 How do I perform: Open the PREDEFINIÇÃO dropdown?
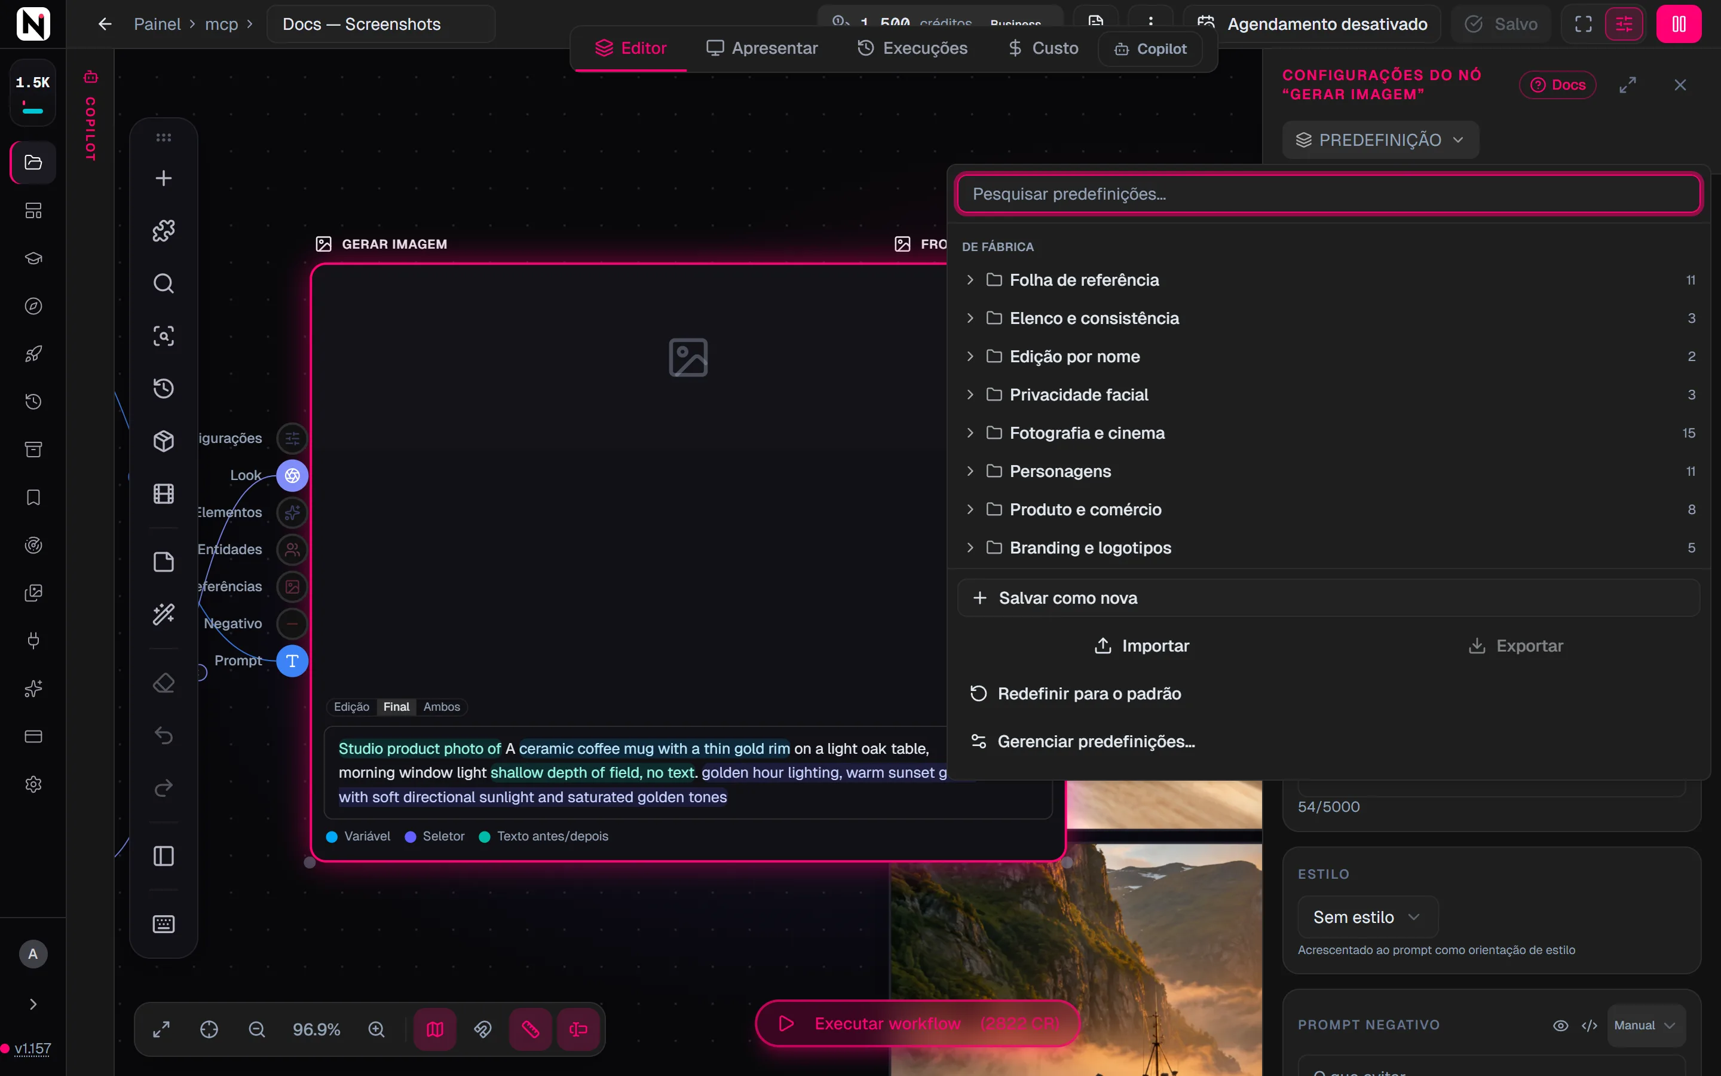point(1380,140)
